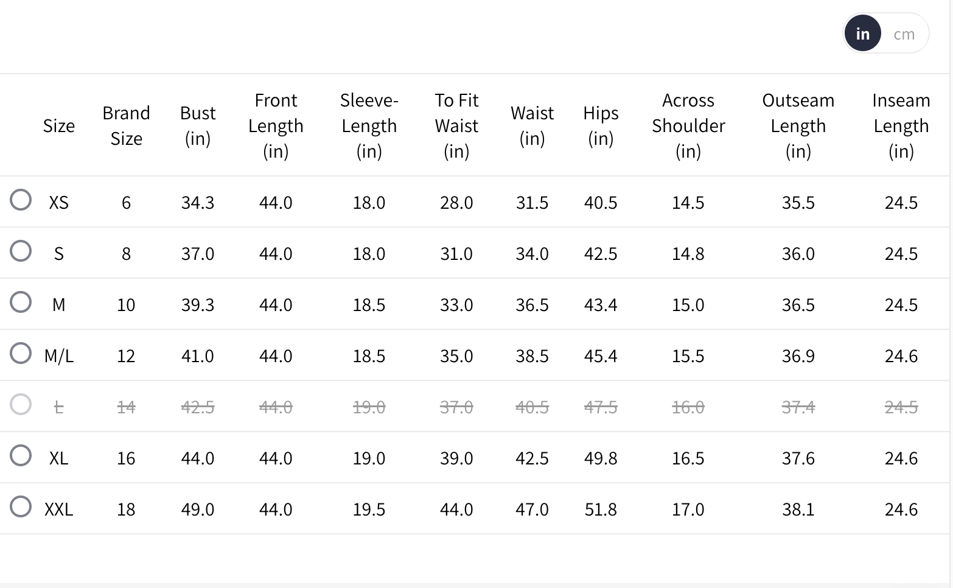Click the To Fit Waist column header
The image size is (953, 588).
click(456, 126)
